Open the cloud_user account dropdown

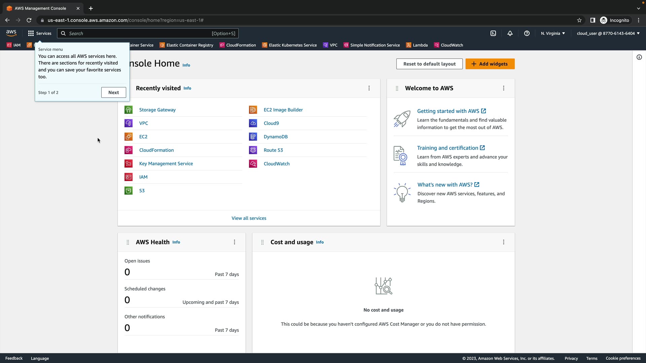pos(608,33)
